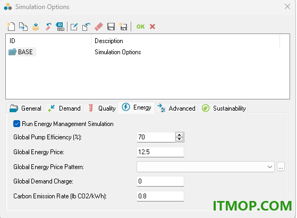This screenshot has width=297, height=218.
Task: Select the 'Simulation Options' description cell
Action: pos(118,52)
